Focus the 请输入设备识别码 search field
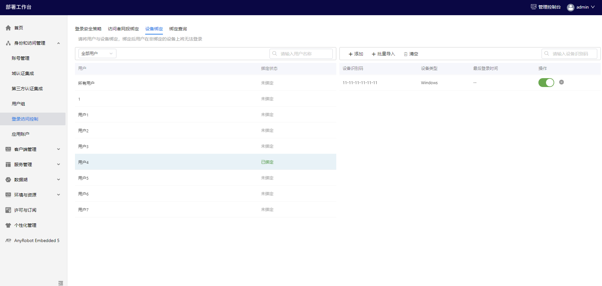The height and width of the screenshot is (286, 602). click(569, 53)
